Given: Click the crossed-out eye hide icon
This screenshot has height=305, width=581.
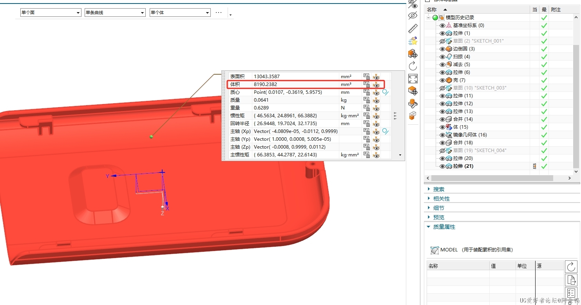Looking at the screenshot, I should tap(413, 16).
